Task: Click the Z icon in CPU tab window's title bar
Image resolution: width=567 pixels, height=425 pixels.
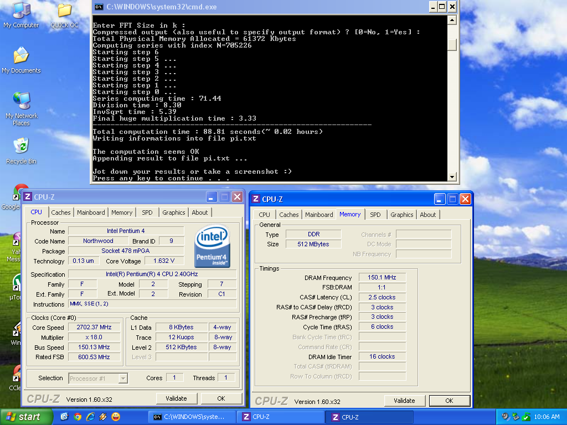Action: click(x=28, y=196)
